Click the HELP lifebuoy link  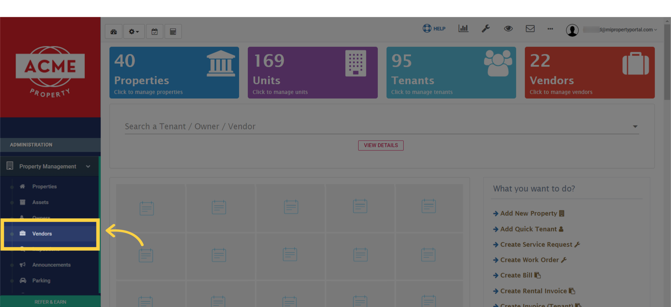coord(434,29)
